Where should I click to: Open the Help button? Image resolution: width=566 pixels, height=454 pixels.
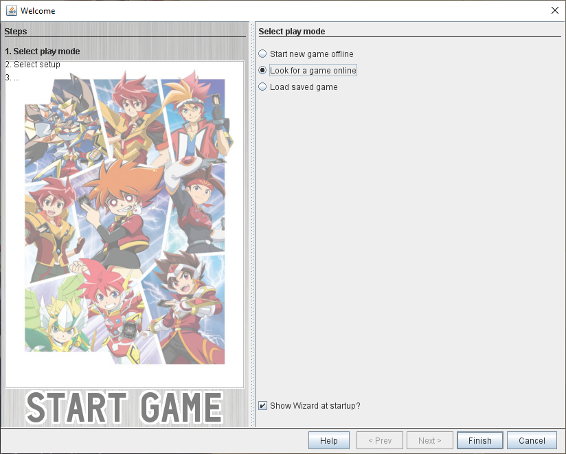(x=329, y=440)
